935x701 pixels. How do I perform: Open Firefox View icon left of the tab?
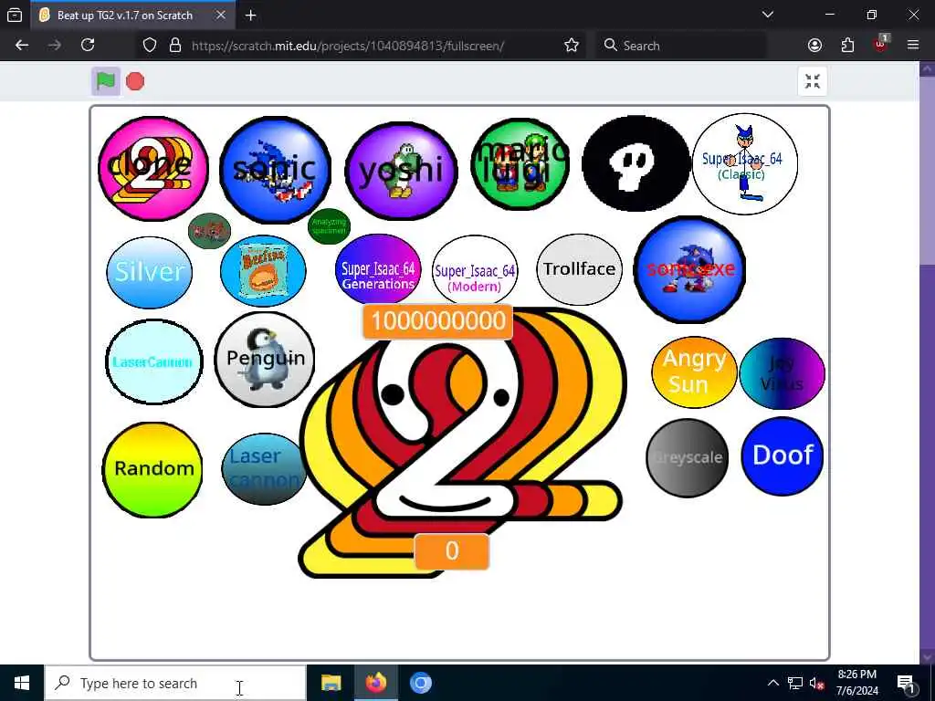(x=15, y=16)
